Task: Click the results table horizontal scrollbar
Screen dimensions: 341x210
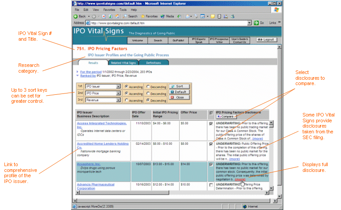Action: coord(172,193)
